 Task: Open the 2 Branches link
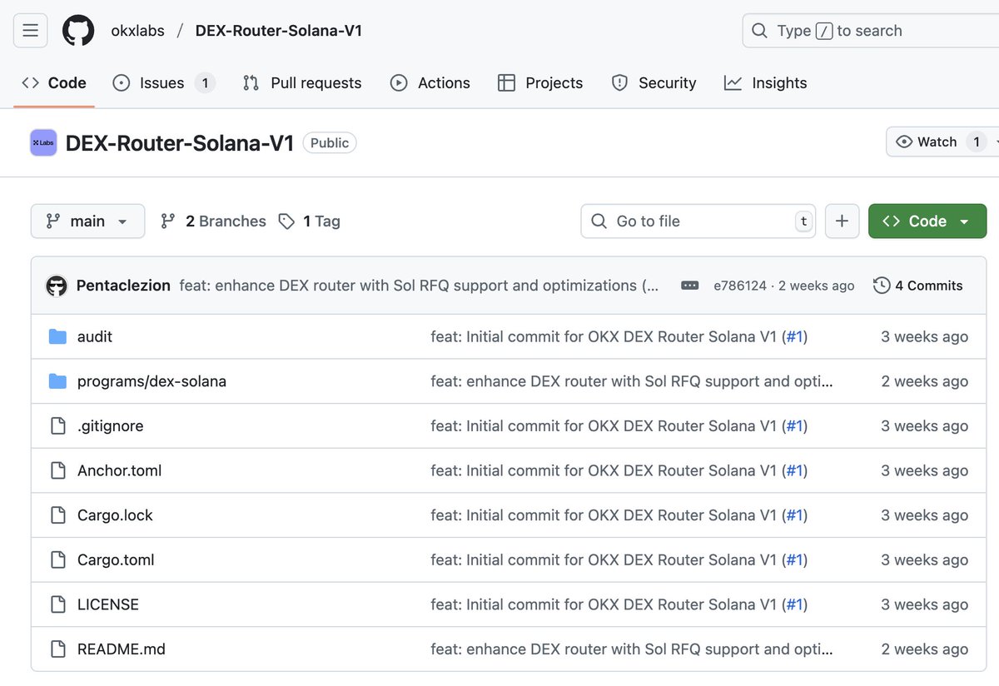coord(213,221)
